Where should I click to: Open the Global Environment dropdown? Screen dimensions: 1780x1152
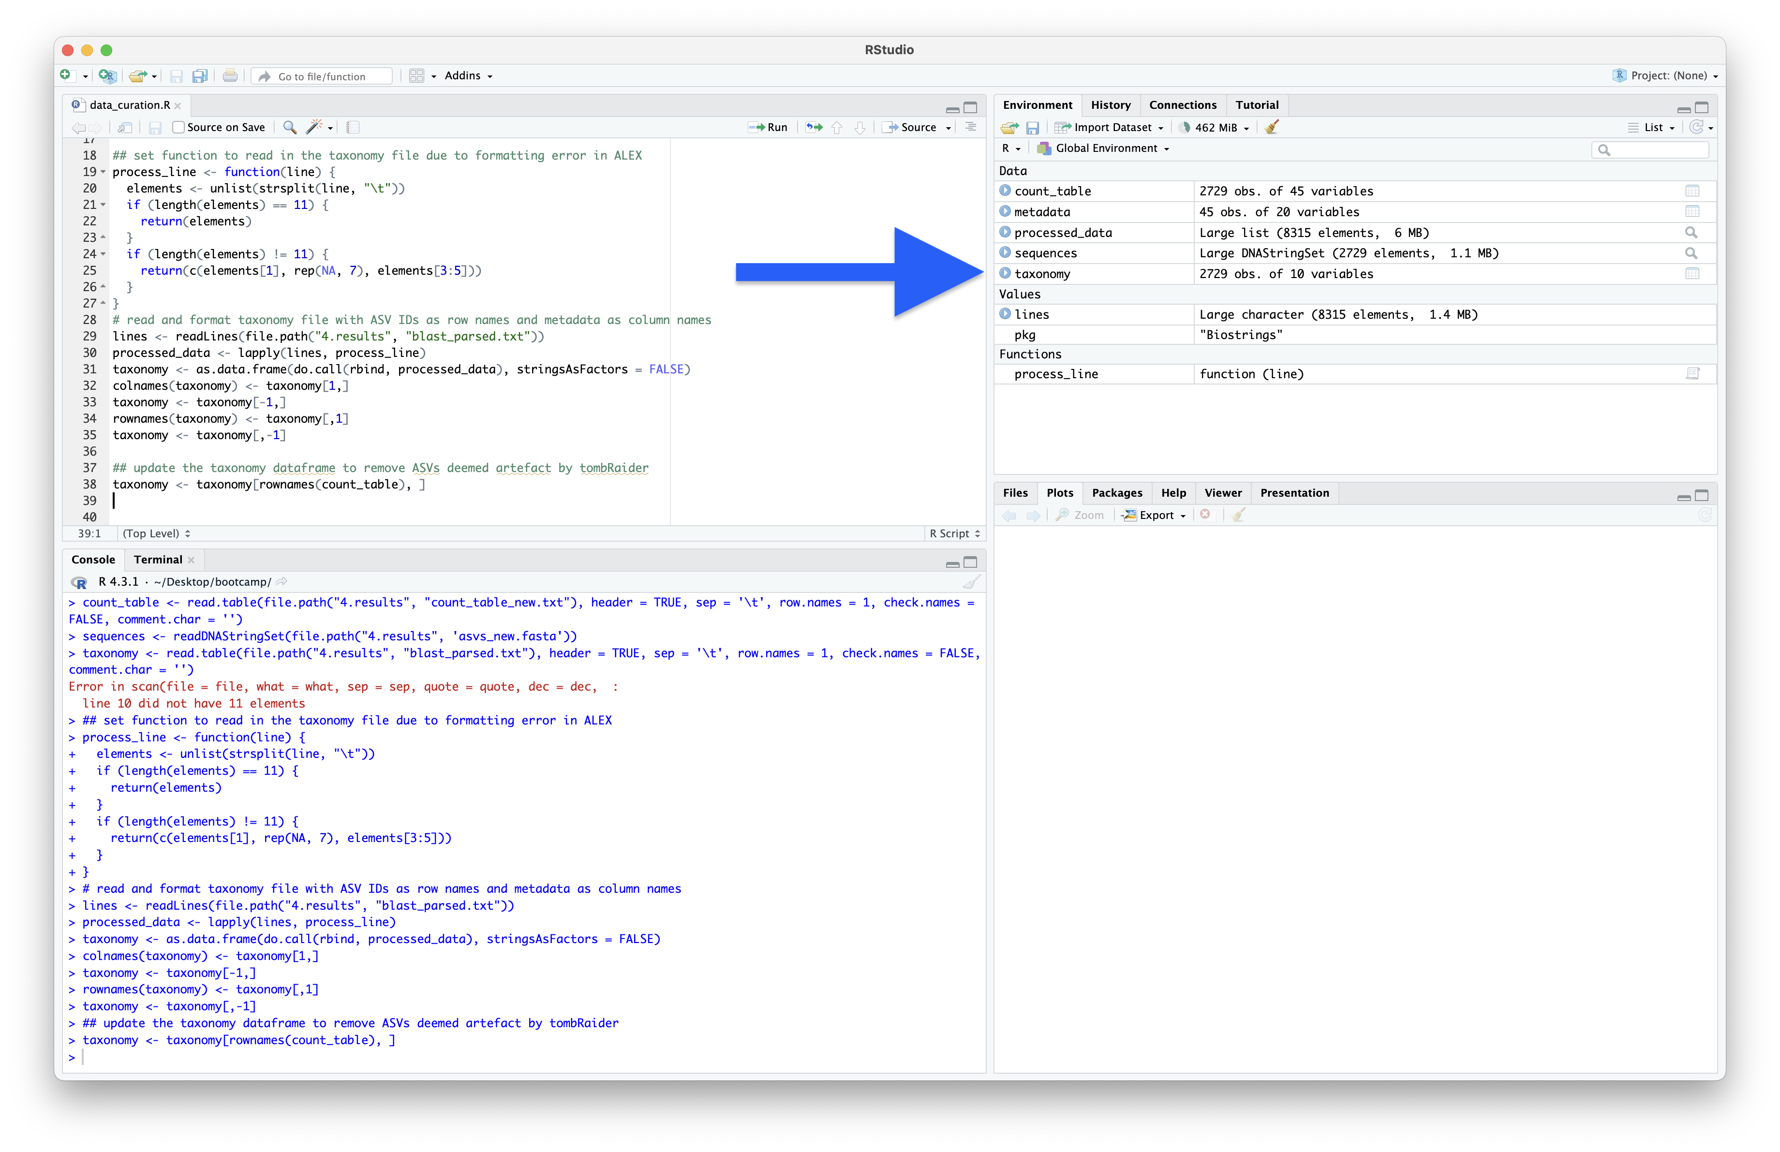(x=1102, y=148)
